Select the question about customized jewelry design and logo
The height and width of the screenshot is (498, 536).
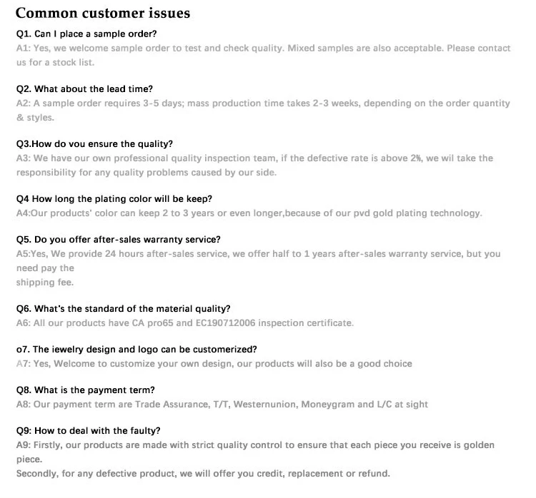(x=136, y=350)
